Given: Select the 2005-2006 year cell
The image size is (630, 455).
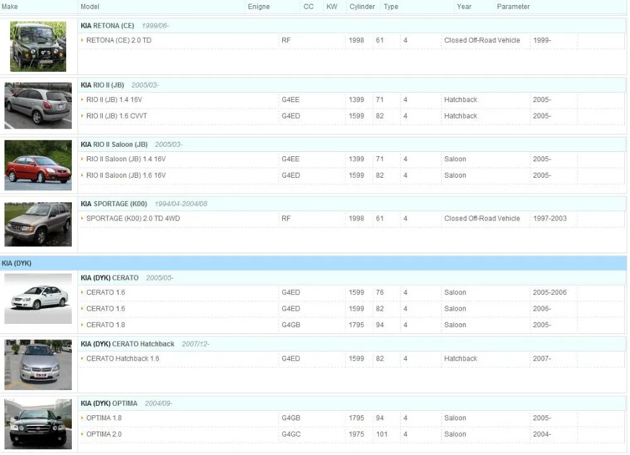Looking at the screenshot, I should click(x=549, y=292).
